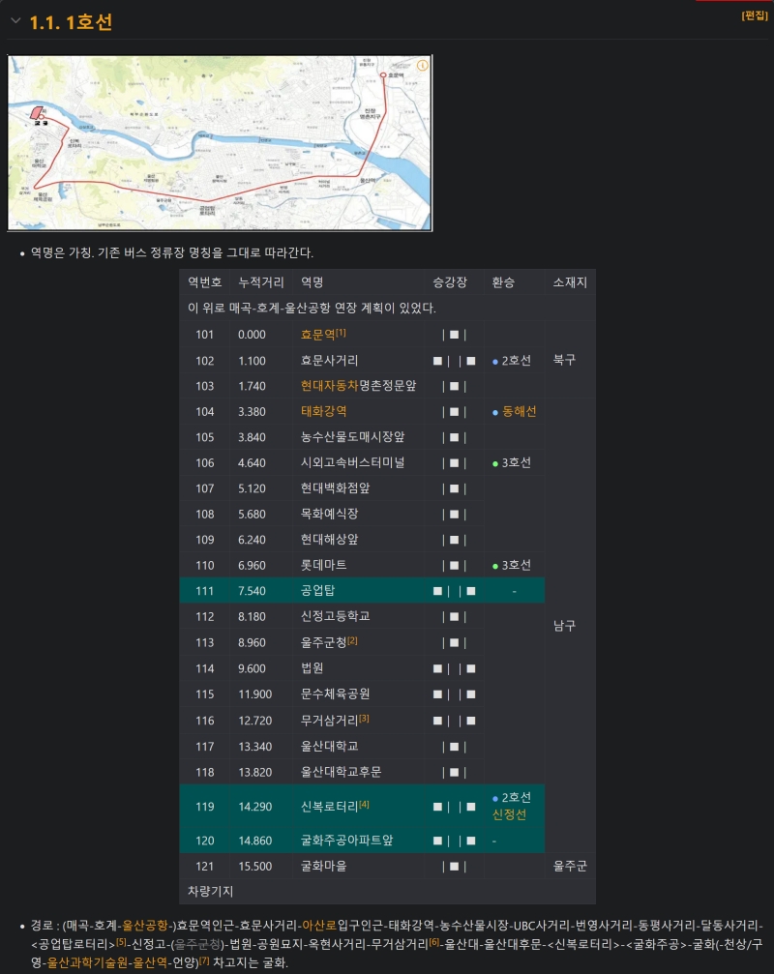Open footnote [2] next to 울주군청

point(352,640)
